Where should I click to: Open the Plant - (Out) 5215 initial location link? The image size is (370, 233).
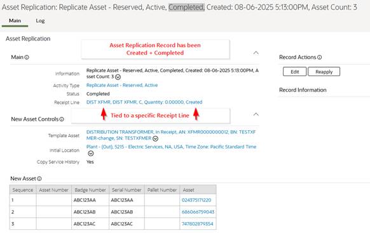point(171,147)
